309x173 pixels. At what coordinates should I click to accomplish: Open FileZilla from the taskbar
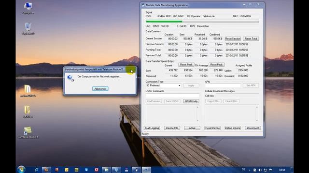click(x=57, y=170)
